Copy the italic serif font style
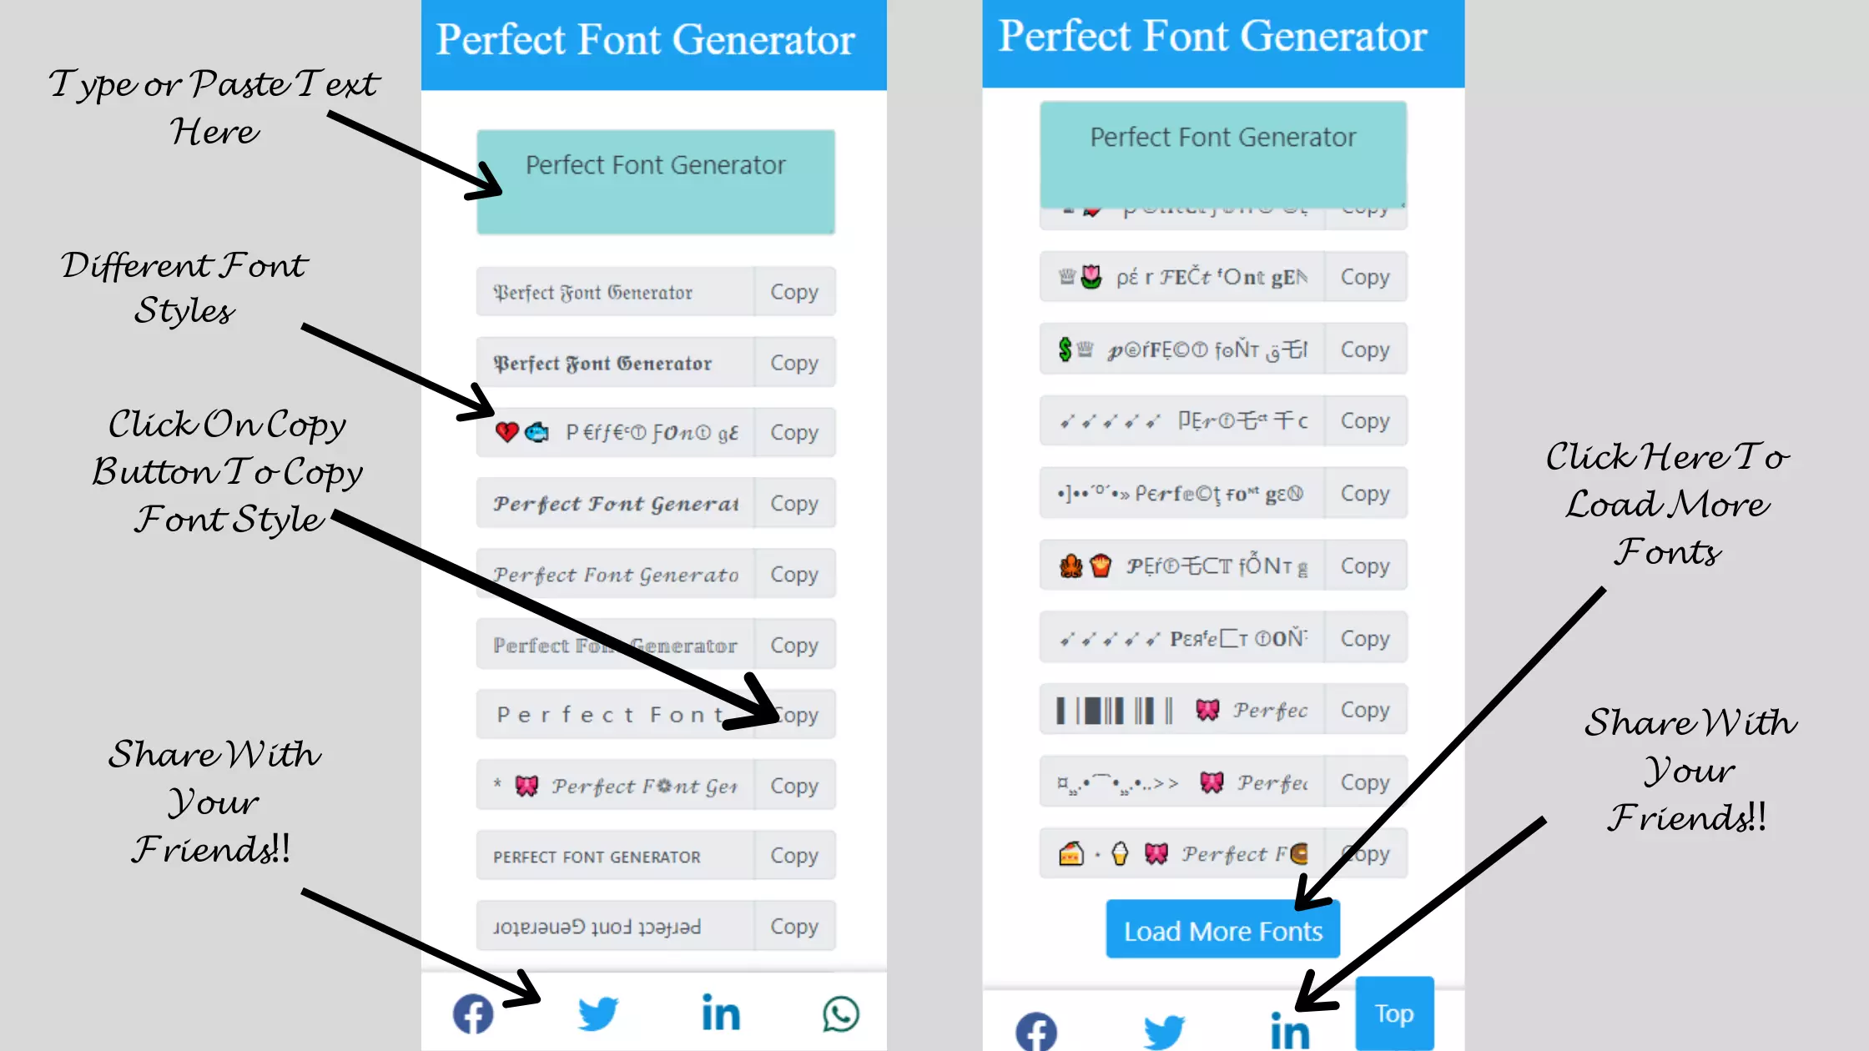Image resolution: width=1869 pixels, height=1051 pixels. click(x=792, y=574)
